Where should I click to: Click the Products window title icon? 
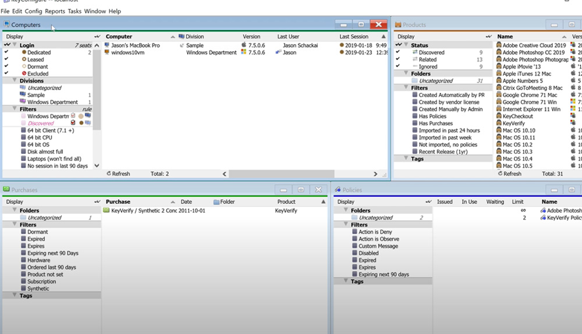click(398, 24)
